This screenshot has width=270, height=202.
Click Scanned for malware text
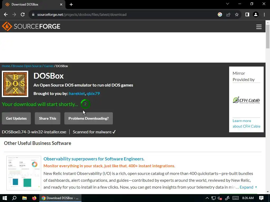[x=92, y=132]
